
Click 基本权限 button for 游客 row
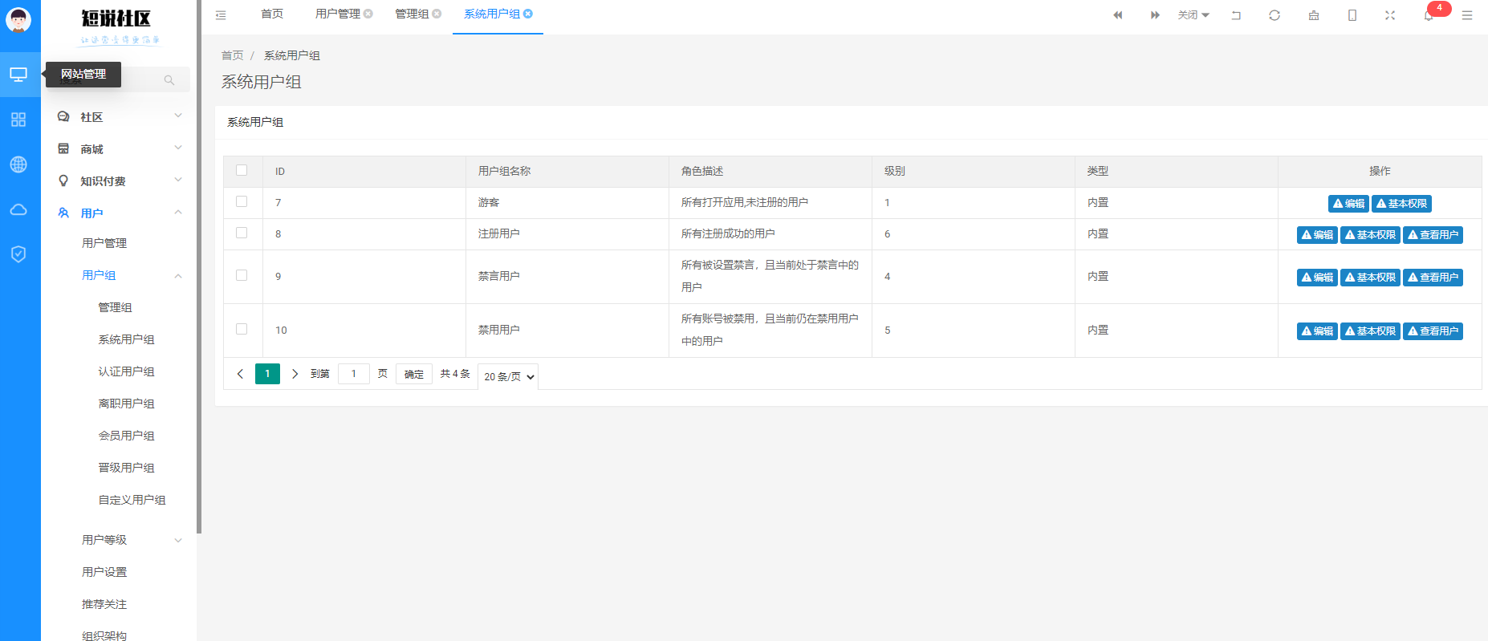pos(1401,204)
